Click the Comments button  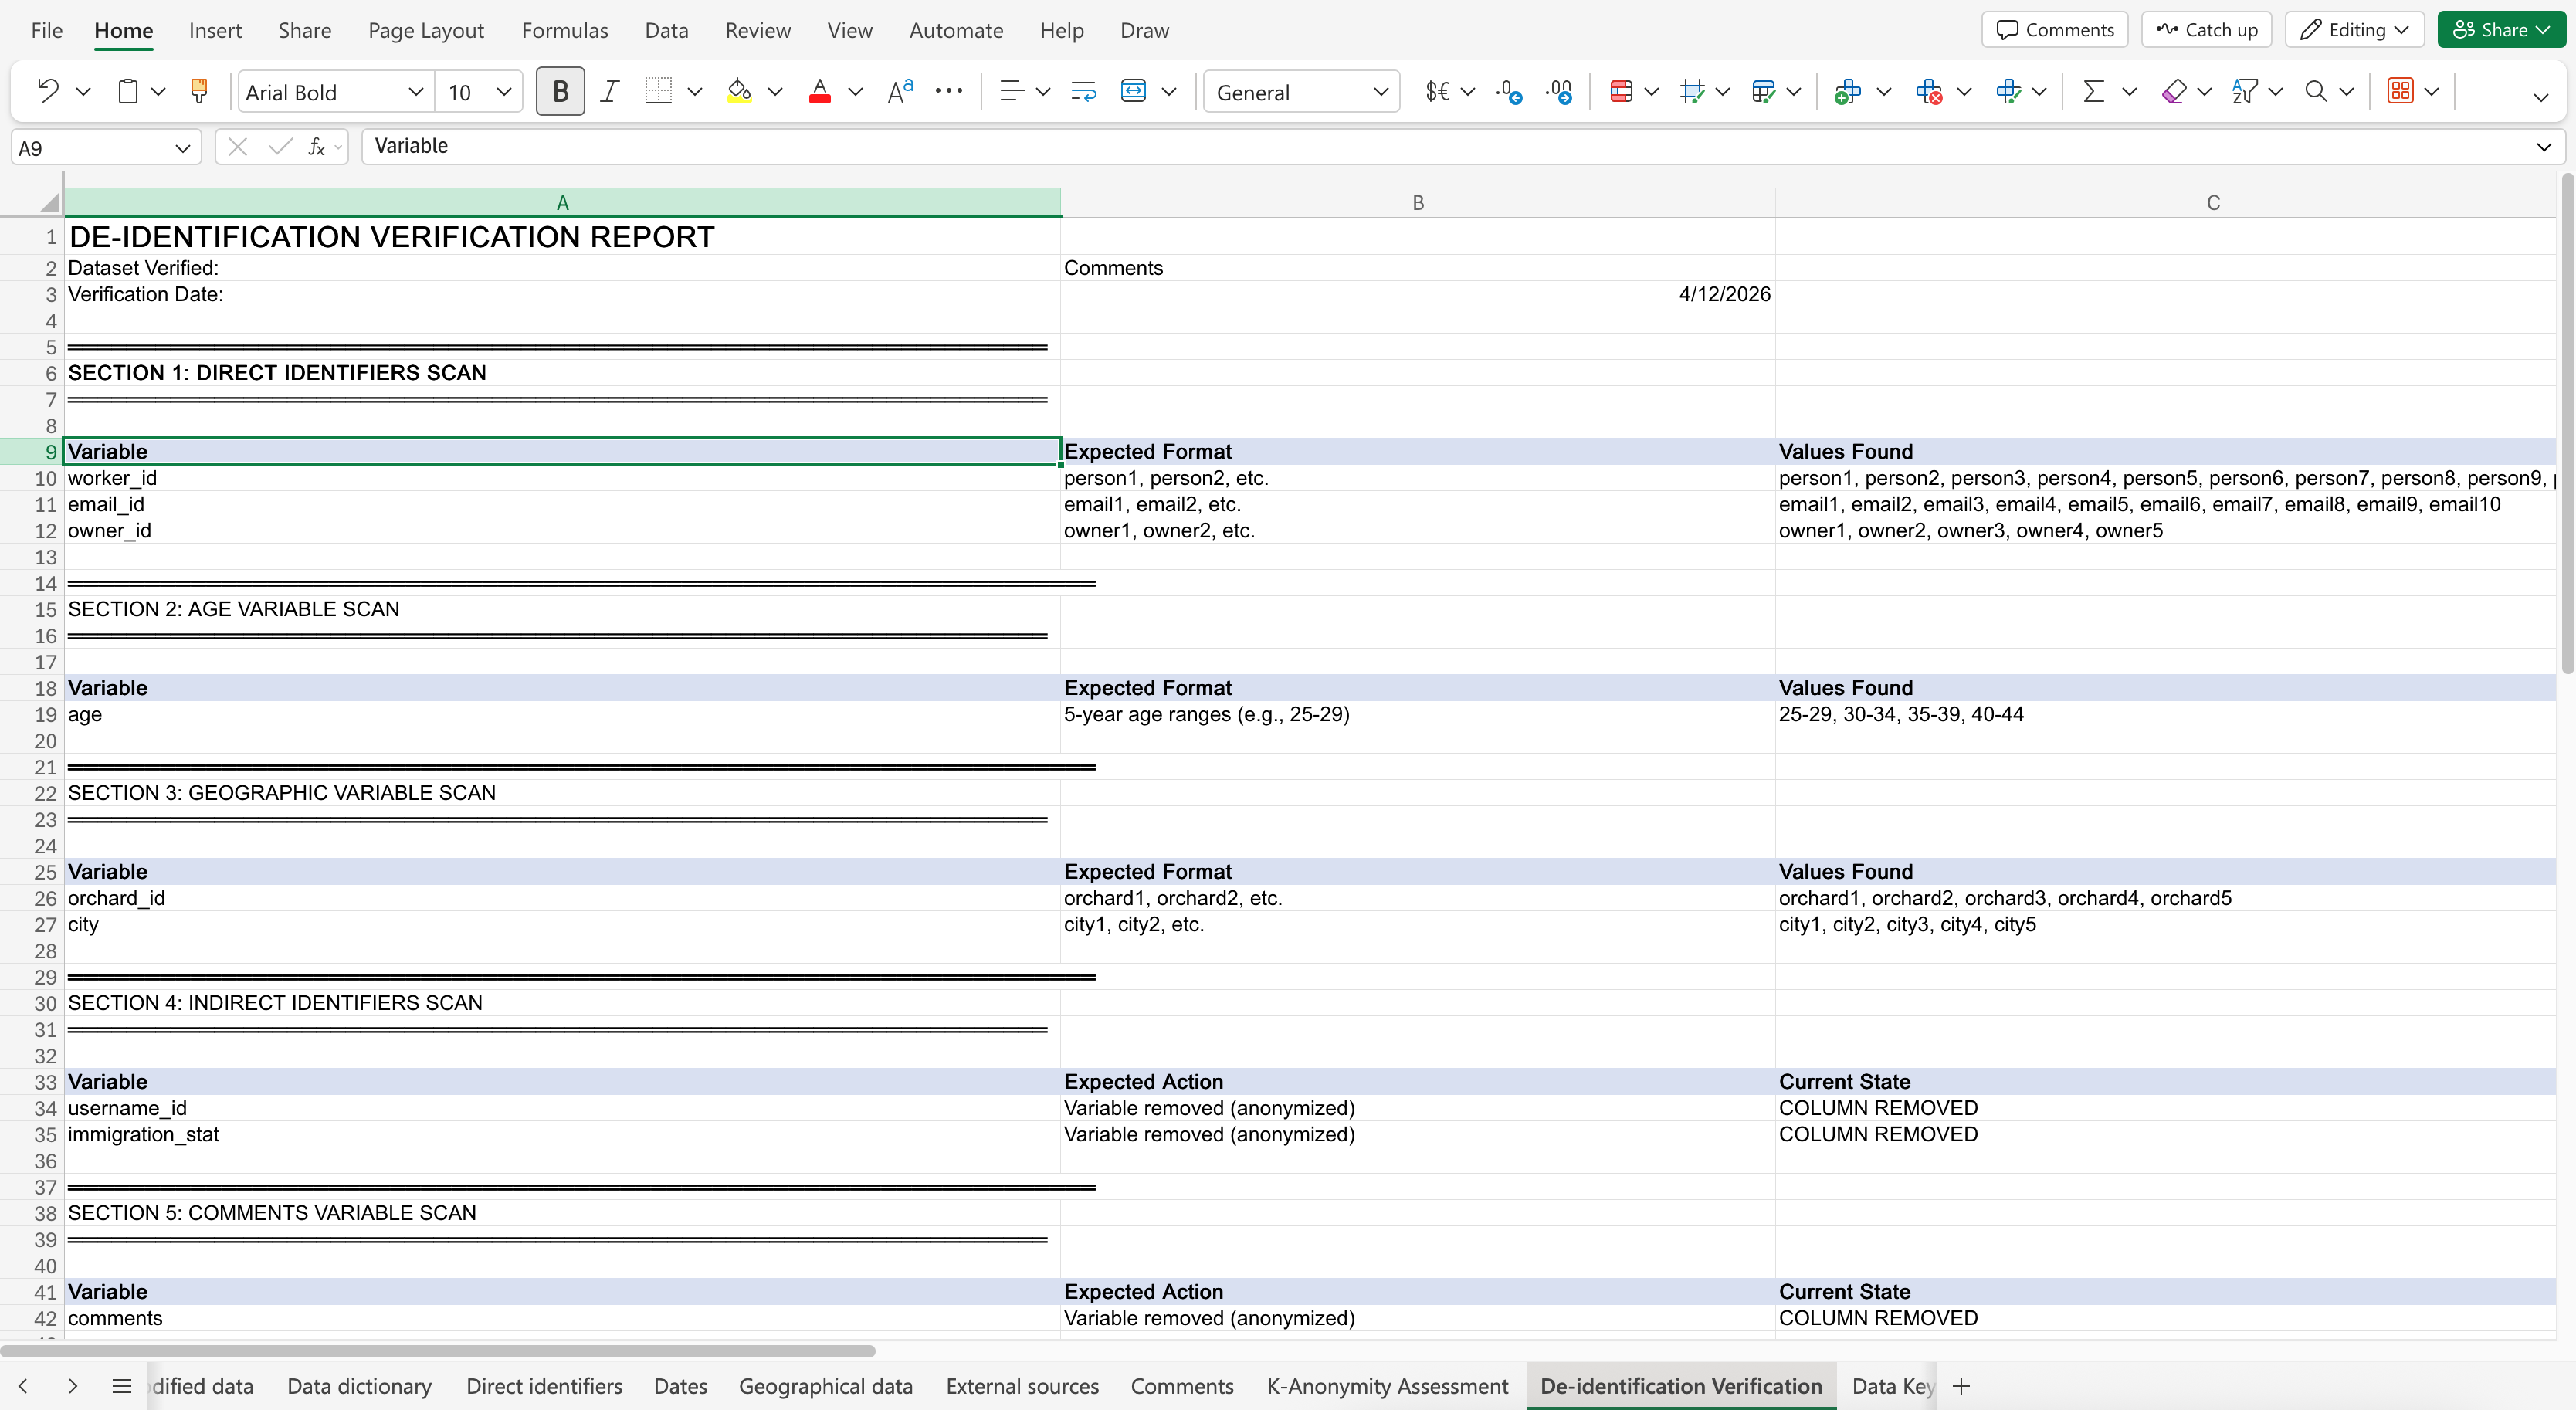tap(2054, 30)
